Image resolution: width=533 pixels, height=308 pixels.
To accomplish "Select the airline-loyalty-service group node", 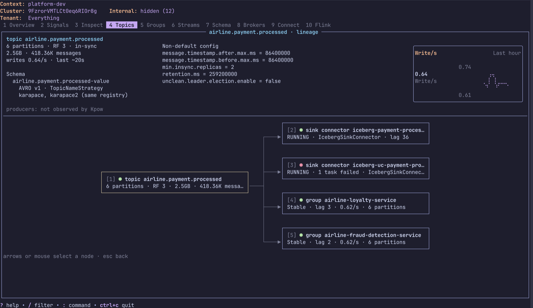I will click(355, 203).
